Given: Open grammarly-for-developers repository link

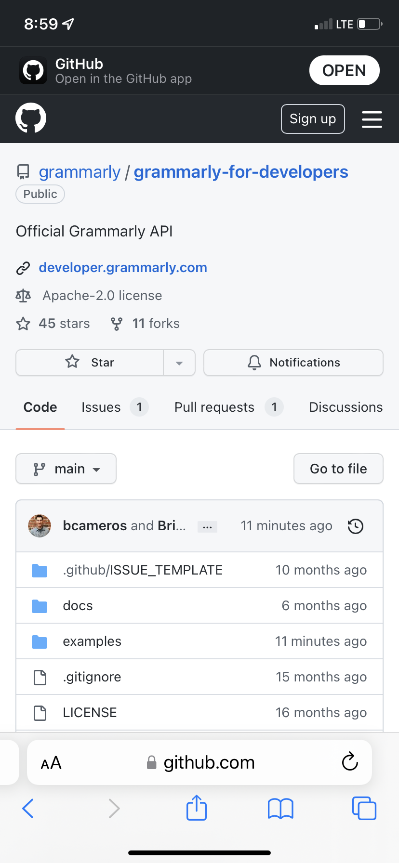Looking at the screenshot, I should tap(241, 172).
